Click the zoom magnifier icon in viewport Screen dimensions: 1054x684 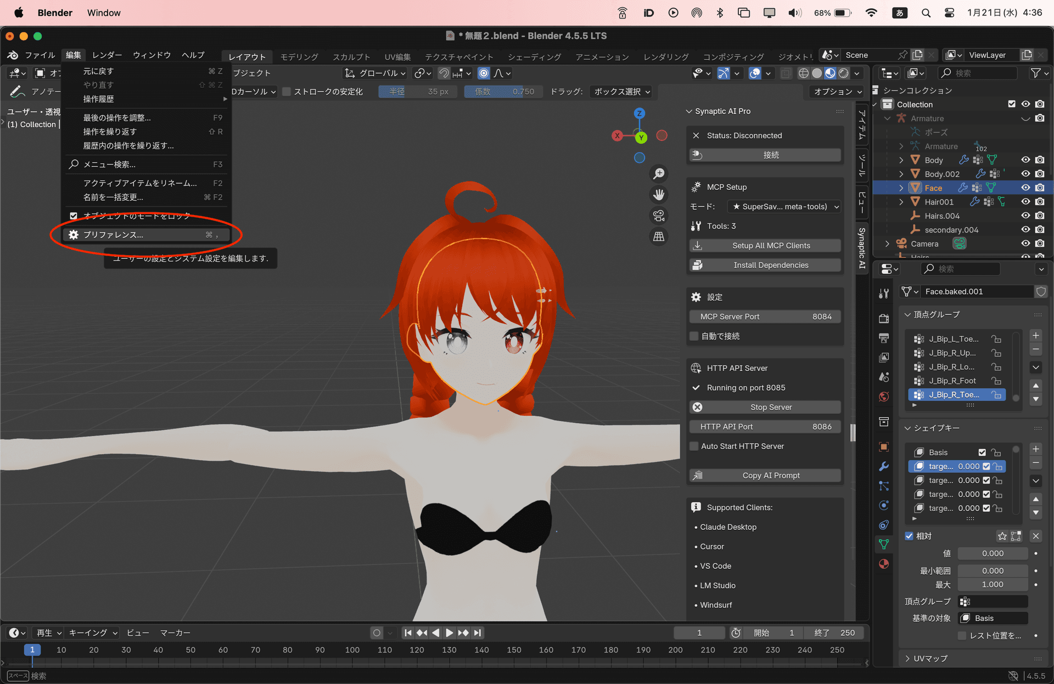(x=659, y=174)
